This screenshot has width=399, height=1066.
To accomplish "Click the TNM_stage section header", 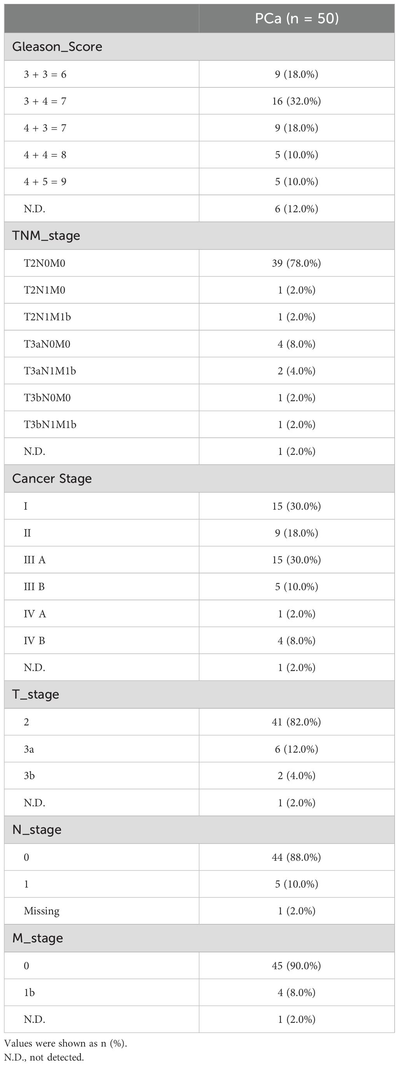I will (46, 236).
